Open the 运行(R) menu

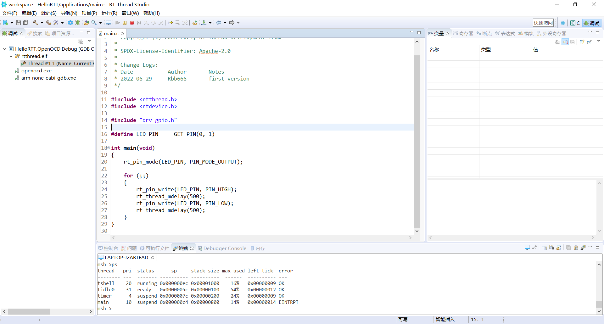pos(109,13)
